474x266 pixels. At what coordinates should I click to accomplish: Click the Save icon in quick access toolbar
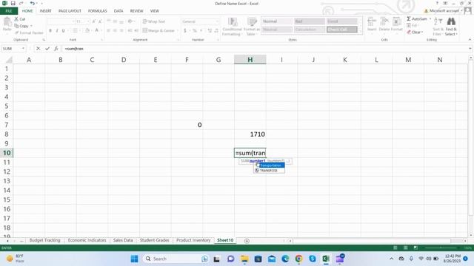(x=13, y=3)
